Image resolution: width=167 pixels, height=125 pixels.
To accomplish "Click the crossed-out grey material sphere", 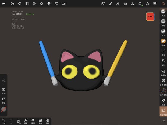I will [x=3, y=109].
